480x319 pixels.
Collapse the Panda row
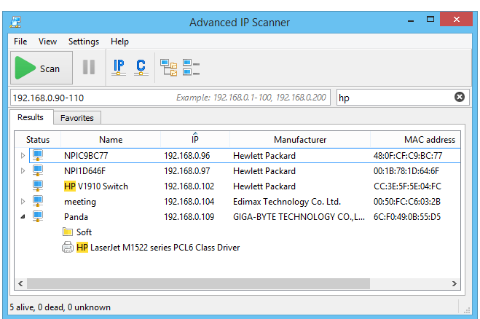(x=23, y=217)
